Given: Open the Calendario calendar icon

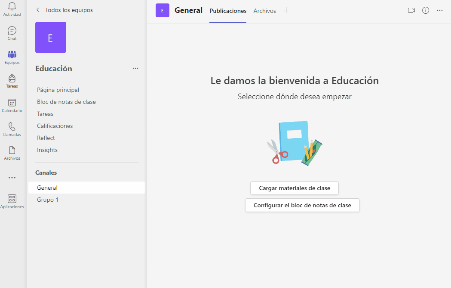Looking at the screenshot, I should [12, 103].
